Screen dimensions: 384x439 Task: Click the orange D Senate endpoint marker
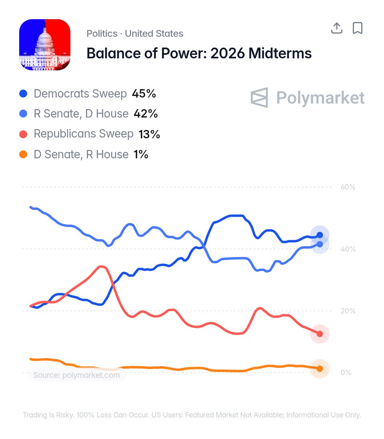pyautogui.click(x=320, y=369)
